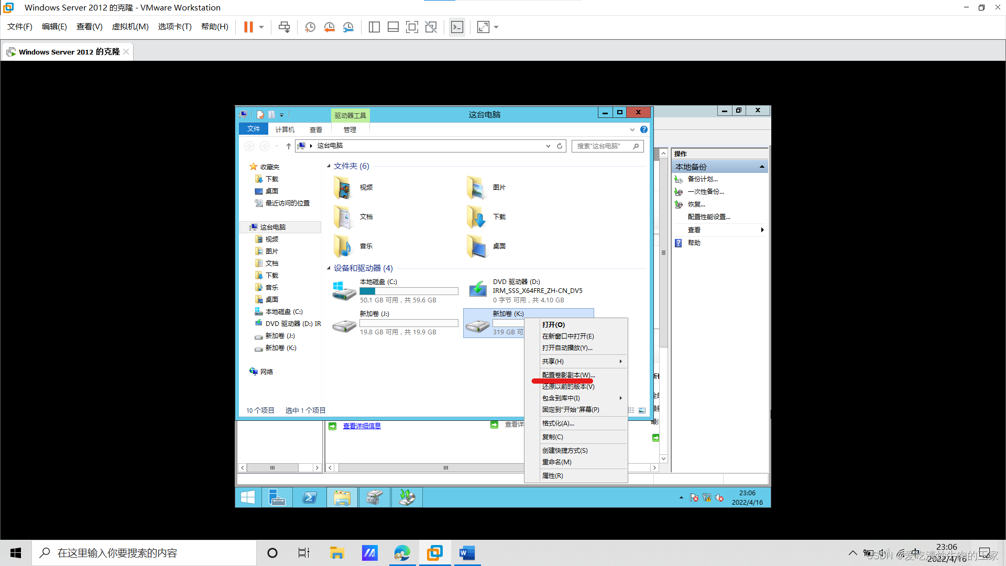Open VMware console view button
The width and height of the screenshot is (1006, 566).
[457, 27]
